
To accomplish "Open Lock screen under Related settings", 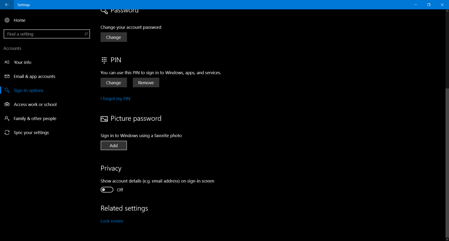I will click(x=112, y=221).
